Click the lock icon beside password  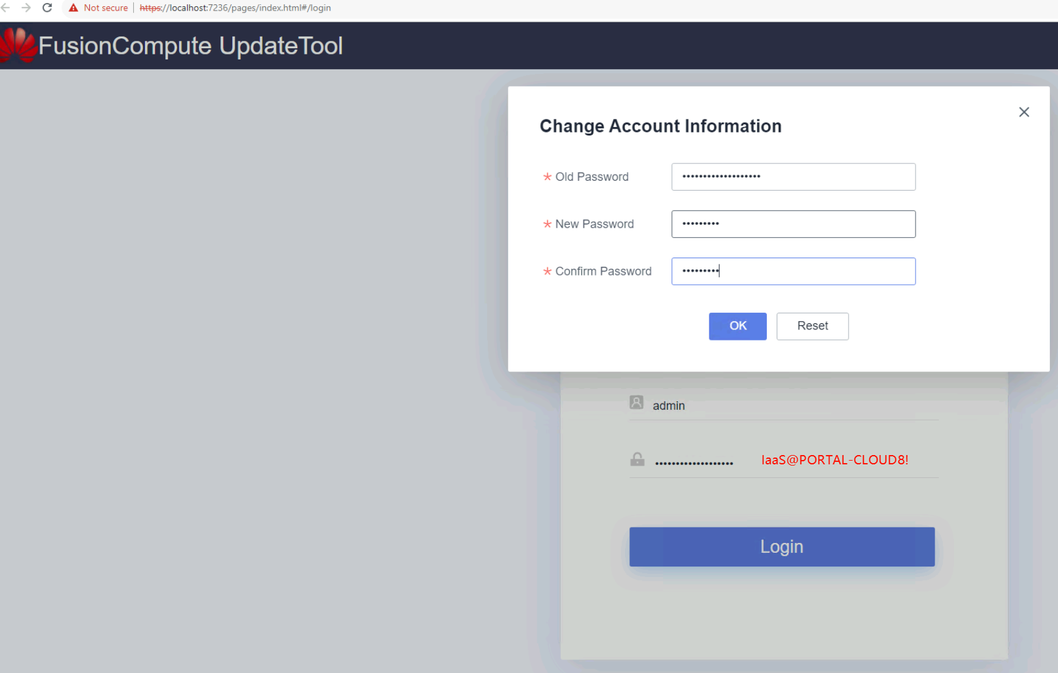coord(637,459)
